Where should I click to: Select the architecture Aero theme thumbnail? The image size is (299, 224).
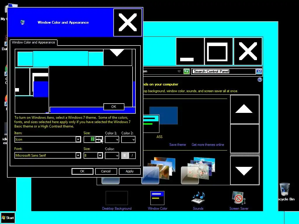pos(158,170)
